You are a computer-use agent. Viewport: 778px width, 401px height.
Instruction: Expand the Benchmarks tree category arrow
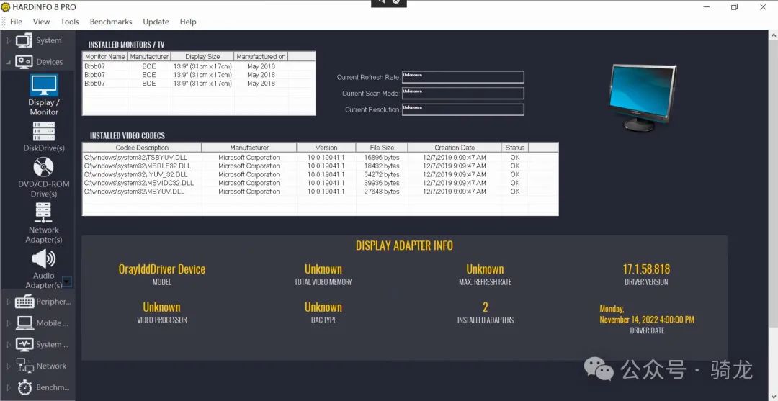tap(9, 387)
